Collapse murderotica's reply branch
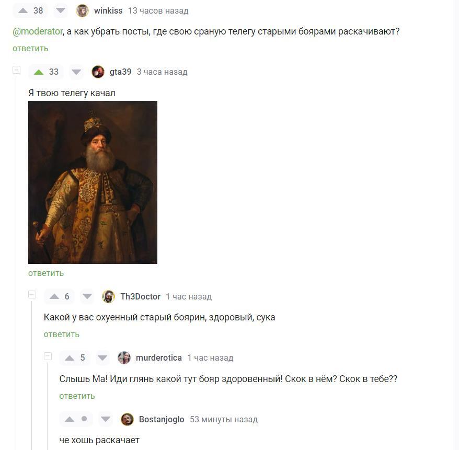Viewport: 459px width, 450px height. click(48, 356)
